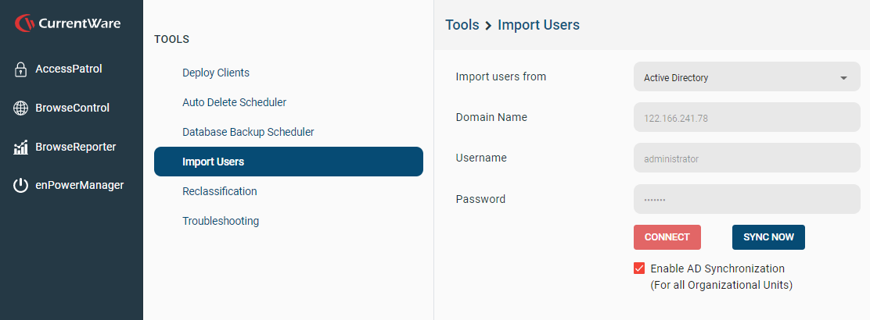Click the dropdown arrow beside Active Directory
This screenshot has height=320, width=870.
(x=843, y=78)
